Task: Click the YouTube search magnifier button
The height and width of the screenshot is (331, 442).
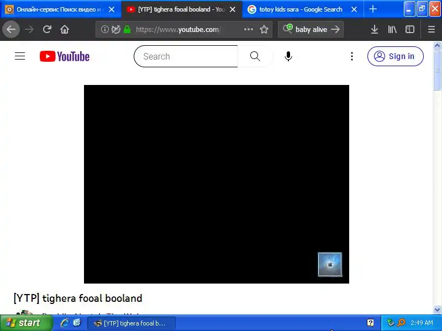Action: coord(255,56)
